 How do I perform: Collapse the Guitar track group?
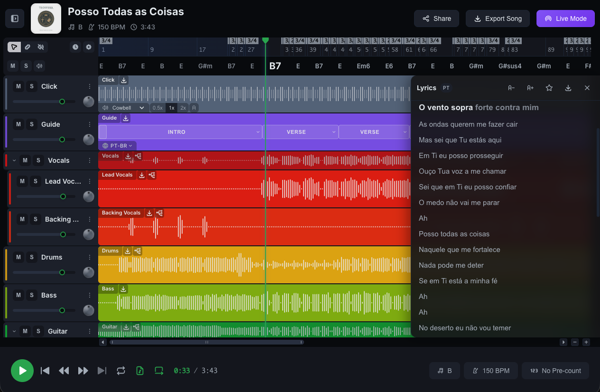pos(14,331)
